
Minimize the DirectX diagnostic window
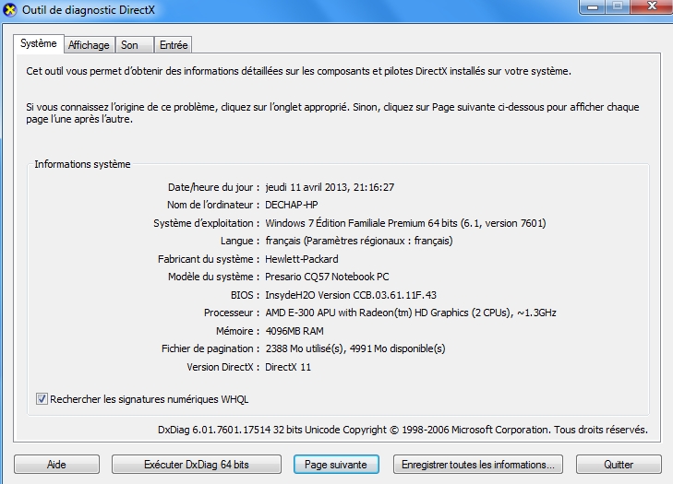click(593, 6)
